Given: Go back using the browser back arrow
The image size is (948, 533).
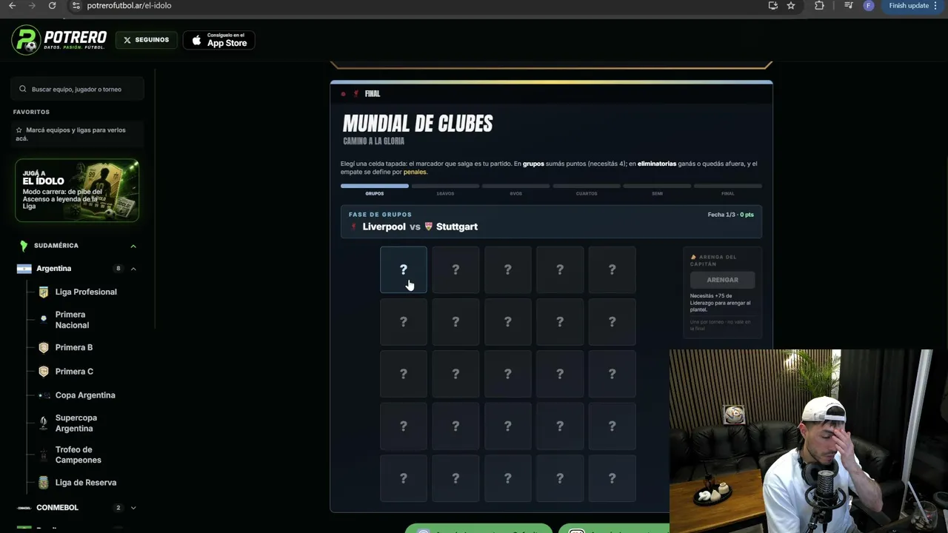Looking at the screenshot, I should (x=12, y=5).
